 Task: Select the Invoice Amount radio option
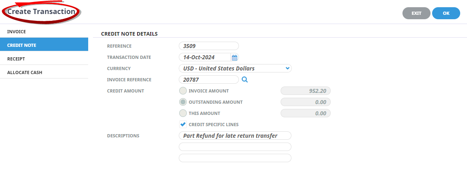(183, 91)
